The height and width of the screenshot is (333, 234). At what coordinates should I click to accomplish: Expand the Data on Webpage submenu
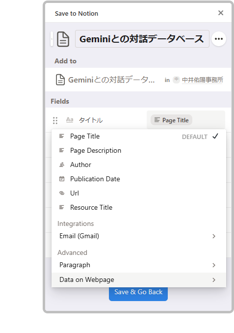139,279
